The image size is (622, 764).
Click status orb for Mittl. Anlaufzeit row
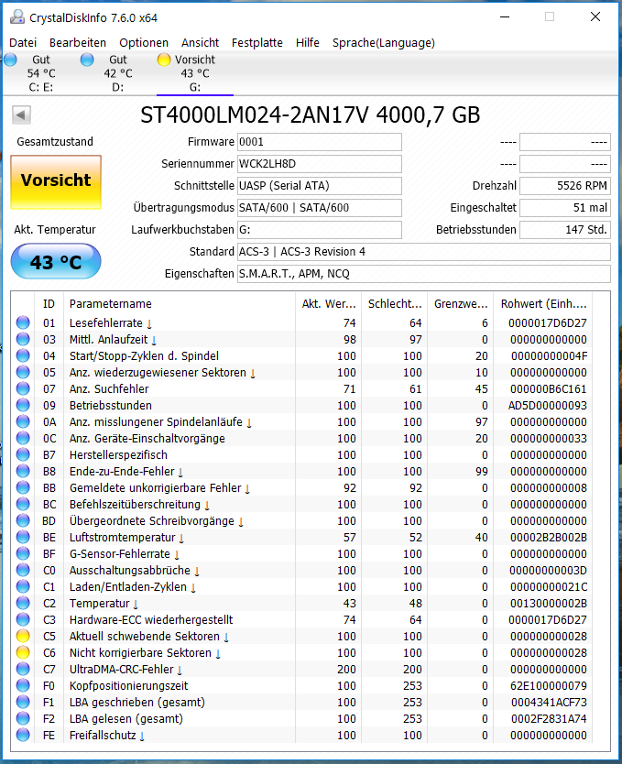pyautogui.click(x=23, y=339)
